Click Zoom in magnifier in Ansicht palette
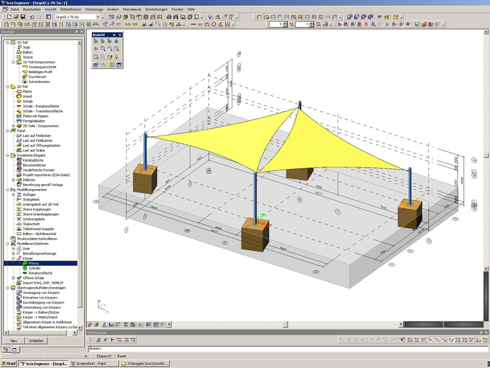Viewport: 490px width, 368px height. 103,49
